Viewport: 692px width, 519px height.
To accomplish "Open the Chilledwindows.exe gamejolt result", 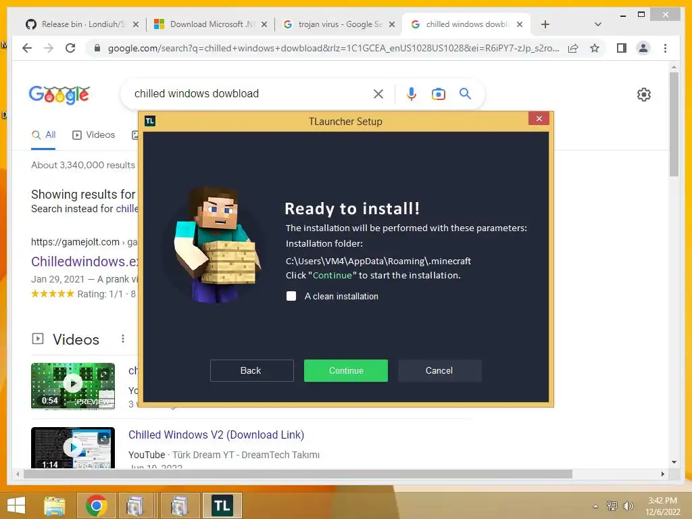I will coord(84,262).
